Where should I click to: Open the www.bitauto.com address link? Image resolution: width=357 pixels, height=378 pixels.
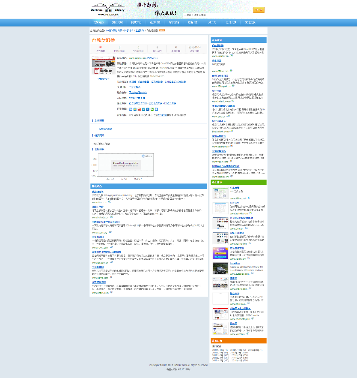(x=239, y=289)
